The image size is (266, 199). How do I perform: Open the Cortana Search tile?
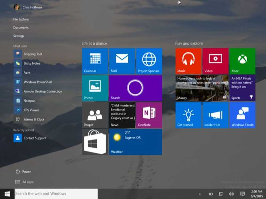[x=136, y=88]
